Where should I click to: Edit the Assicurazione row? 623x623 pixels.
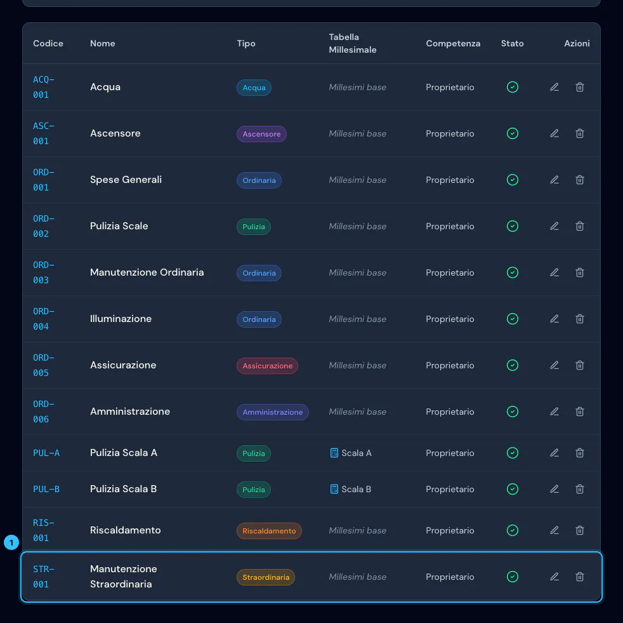[x=554, y=365]
